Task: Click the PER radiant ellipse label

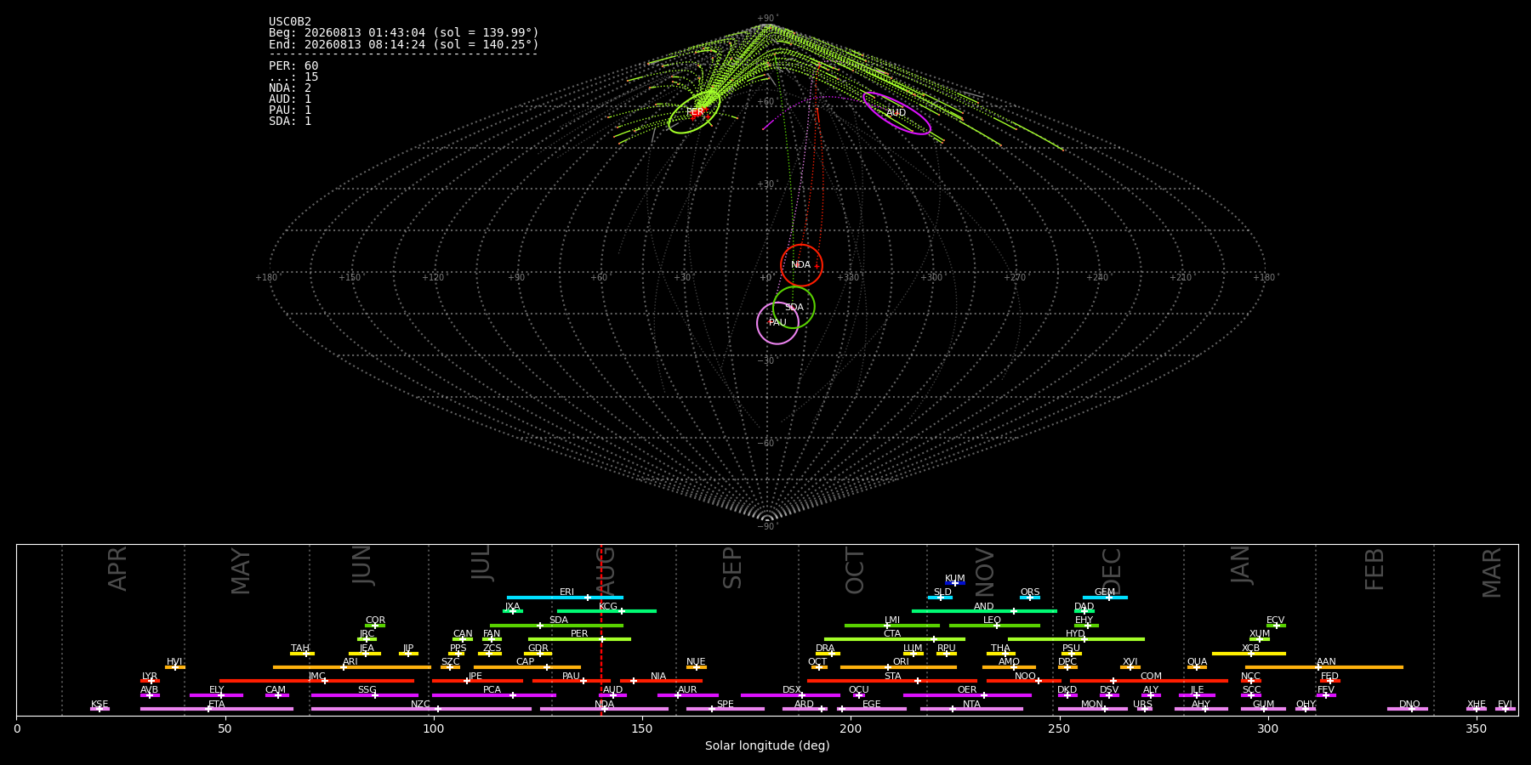Action: pyautogui.click(x=695, y=112)
